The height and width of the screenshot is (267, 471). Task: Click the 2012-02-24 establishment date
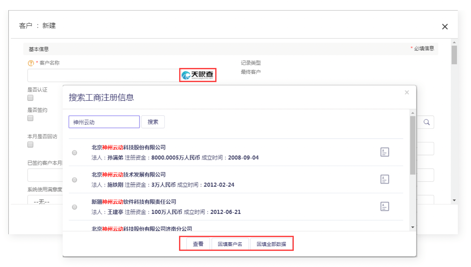tap(219, 185)
